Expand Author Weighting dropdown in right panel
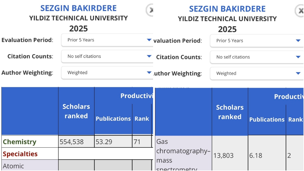This screenshot has height=171, width=304. 256,74
